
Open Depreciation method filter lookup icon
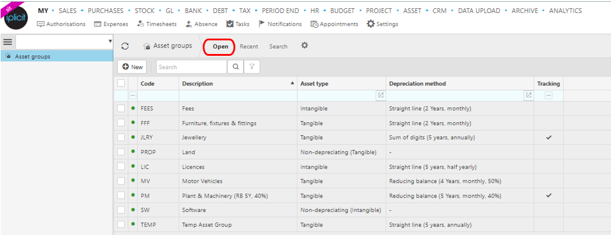tap(528, 96)
